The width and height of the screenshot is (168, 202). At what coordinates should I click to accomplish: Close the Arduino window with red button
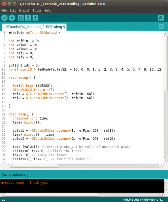click(x=4, y=4)
